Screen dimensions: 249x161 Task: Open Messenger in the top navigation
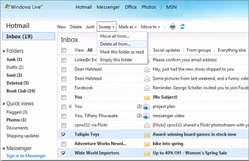pos(108,7)
